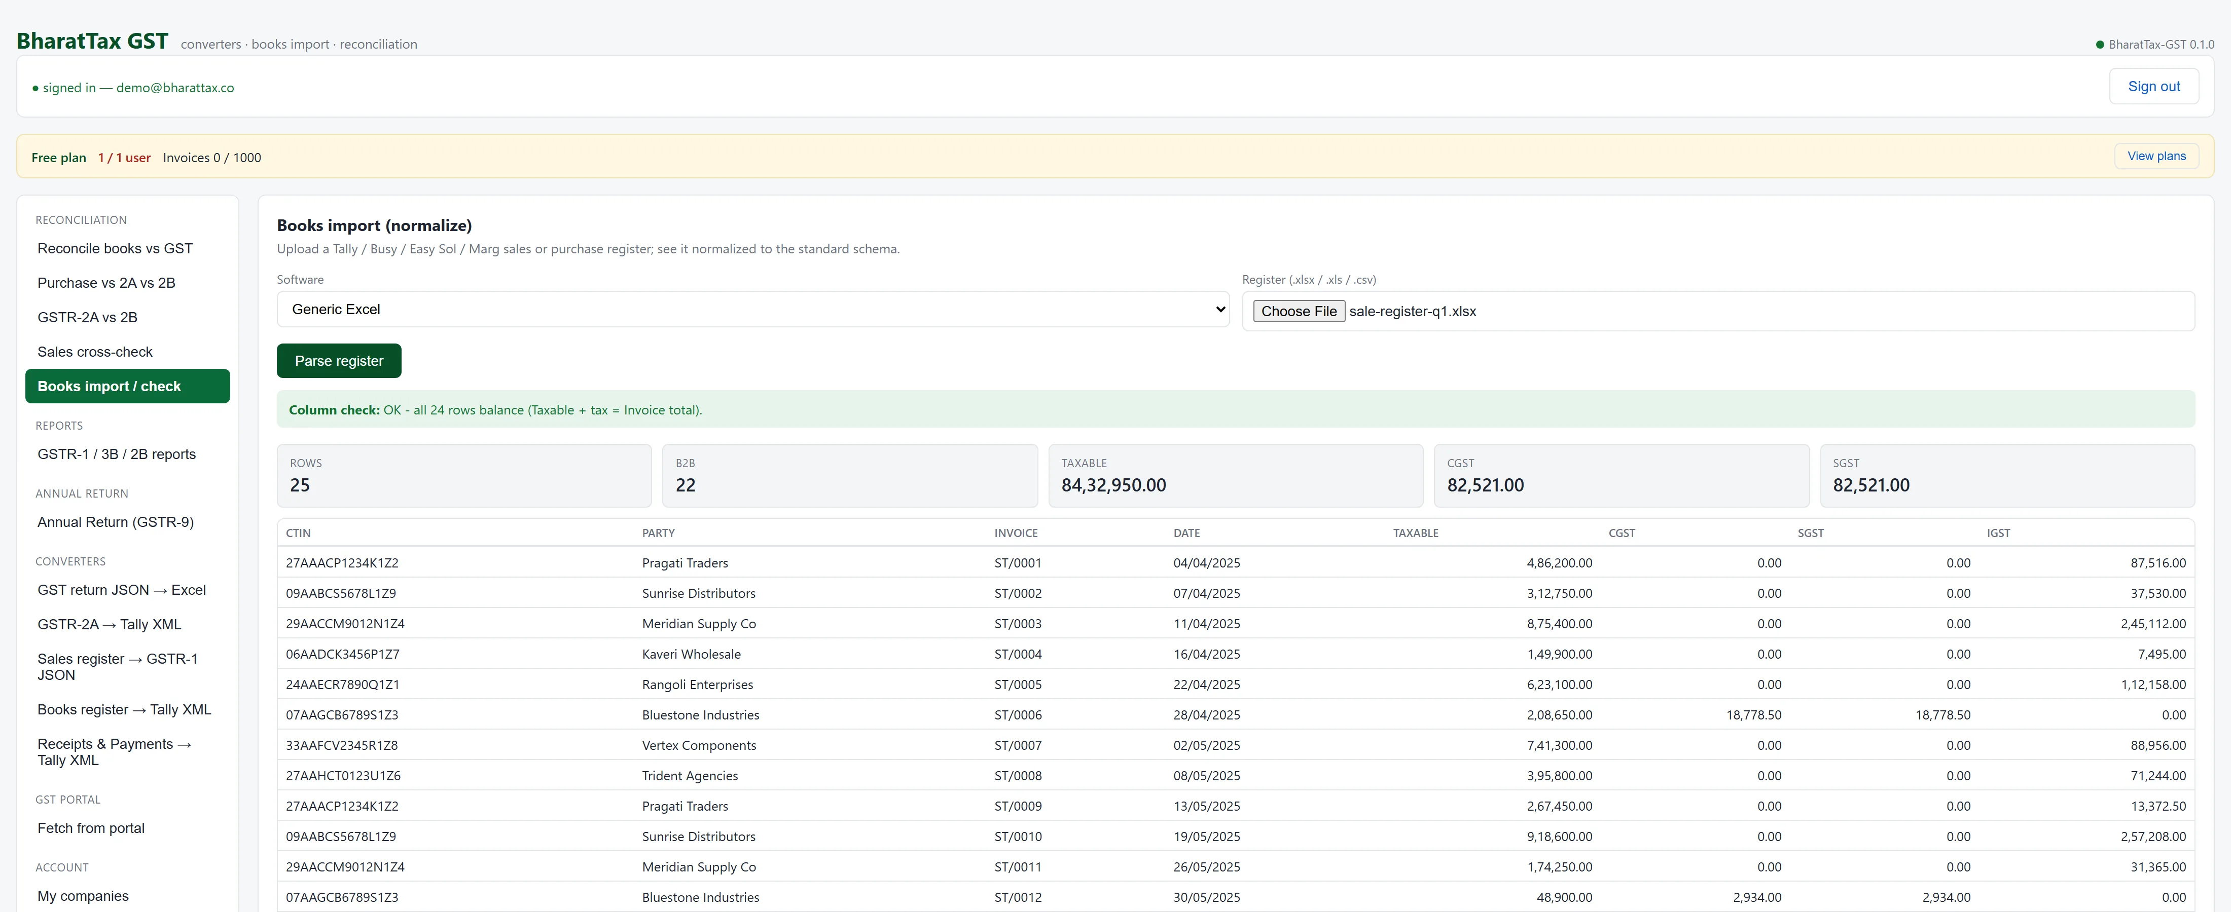Click Vertex Components party cell
The width and height of the screenshot is (2231, 912).
pos(699,745)
